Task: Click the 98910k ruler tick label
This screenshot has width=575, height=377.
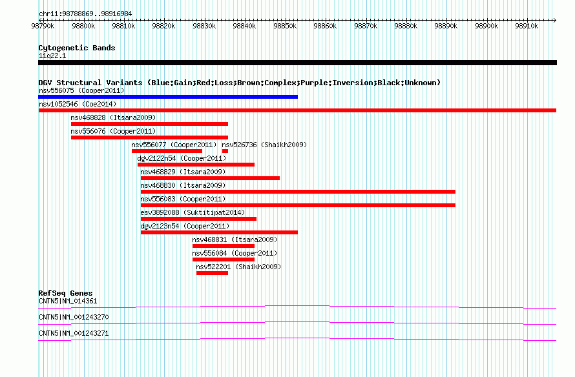Action: (527, 26)
